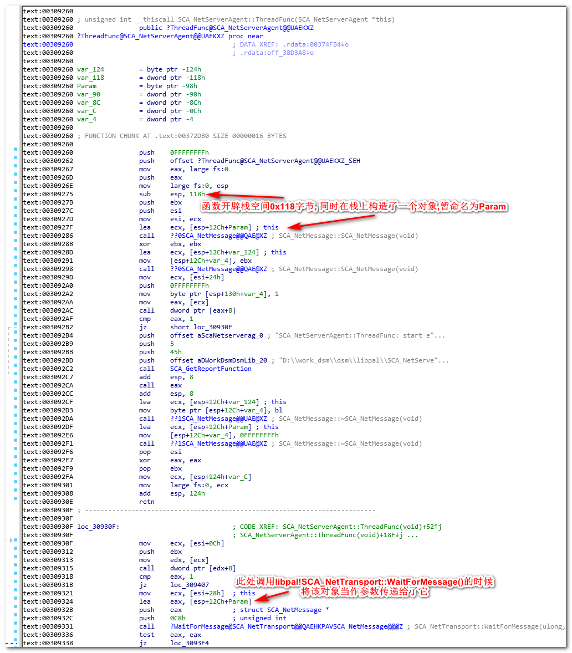Select var_4 definition dword ptr -4
This screenshot has height=653, width=572.
[x=135, y=120]
